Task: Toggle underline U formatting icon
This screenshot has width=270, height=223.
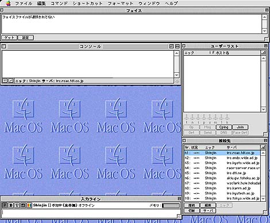Action: 17,205
